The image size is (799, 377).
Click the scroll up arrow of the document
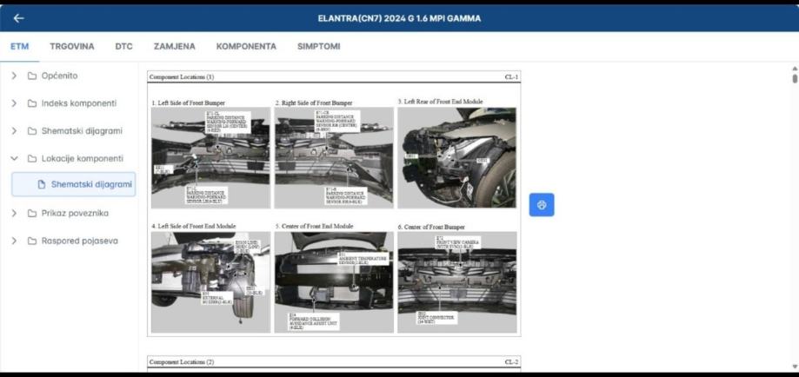click(795, 69)
